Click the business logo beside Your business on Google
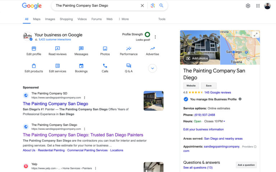 [27, 36]
